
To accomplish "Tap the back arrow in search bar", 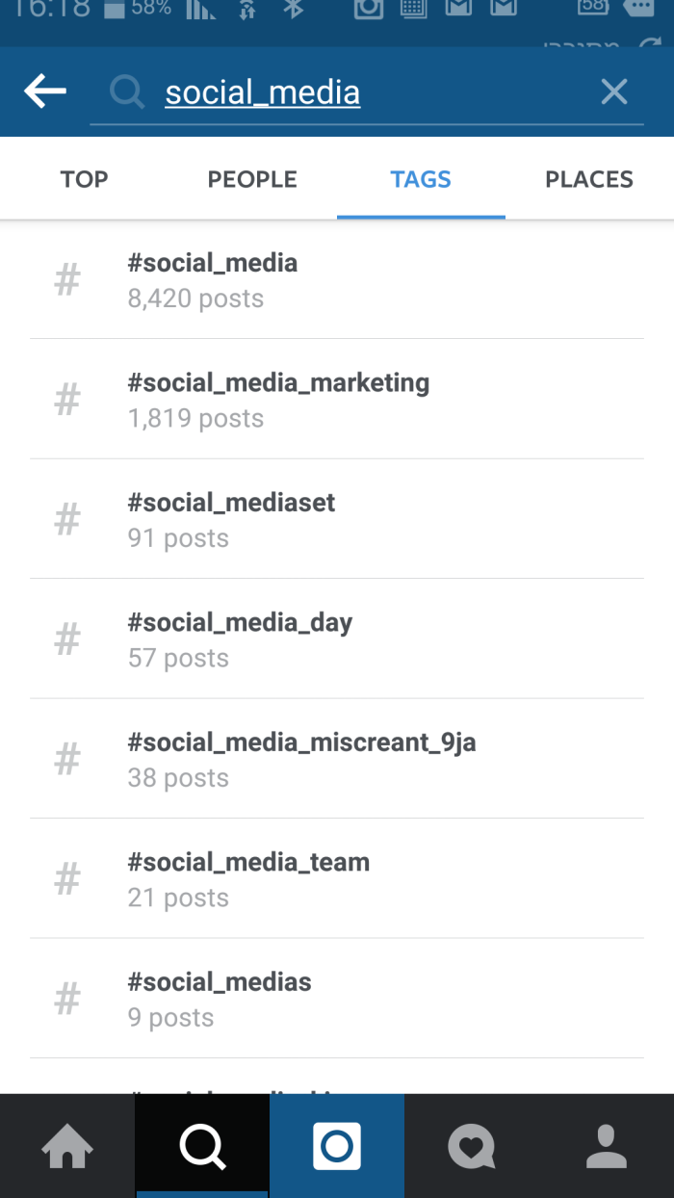I will click(x=45, y=92).
